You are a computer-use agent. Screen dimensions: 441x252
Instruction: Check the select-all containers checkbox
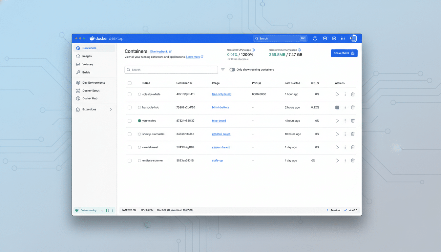click(130, 83)
